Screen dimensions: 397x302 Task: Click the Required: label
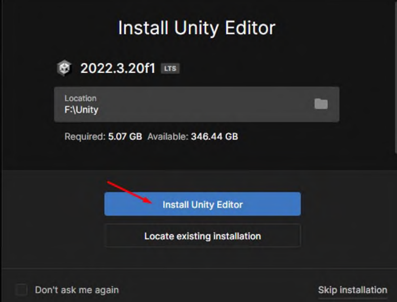pyautogui.click(x=85, y=137)
